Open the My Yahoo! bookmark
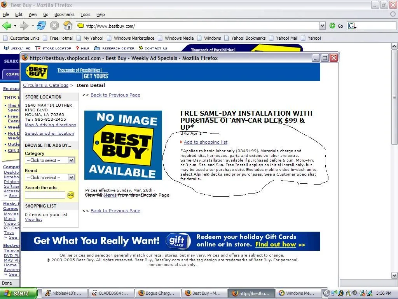Screen dimensions: 398x299 [x=90, y=38]
